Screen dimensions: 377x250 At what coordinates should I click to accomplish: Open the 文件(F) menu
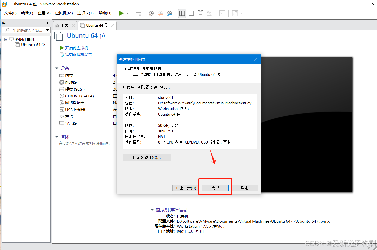click(x=10, y=13)
